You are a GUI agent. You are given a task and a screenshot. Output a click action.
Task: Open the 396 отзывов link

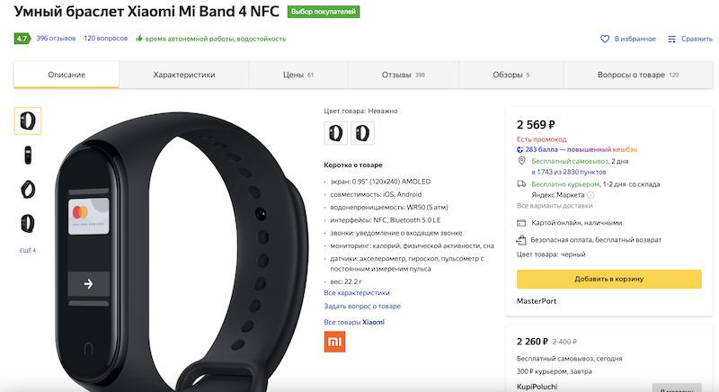[x=55, y=39]
